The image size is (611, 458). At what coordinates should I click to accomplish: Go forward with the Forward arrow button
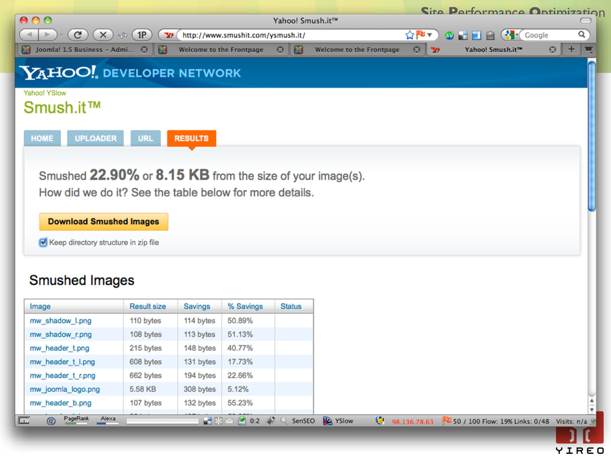click(x=47, y=35)
